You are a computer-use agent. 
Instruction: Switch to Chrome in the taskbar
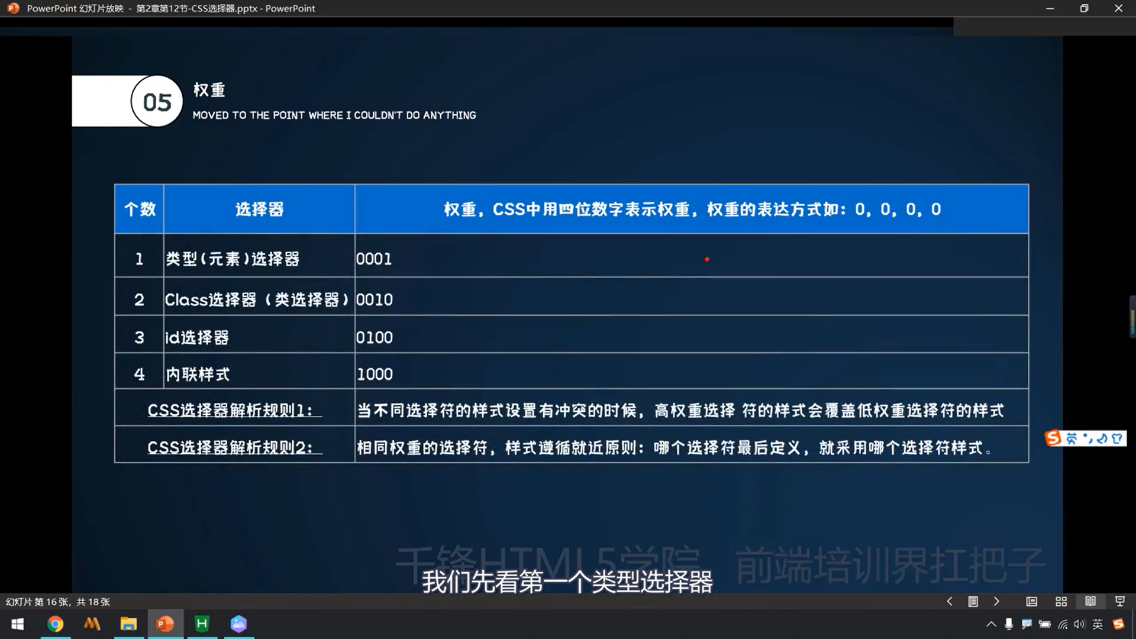[55, 624]
